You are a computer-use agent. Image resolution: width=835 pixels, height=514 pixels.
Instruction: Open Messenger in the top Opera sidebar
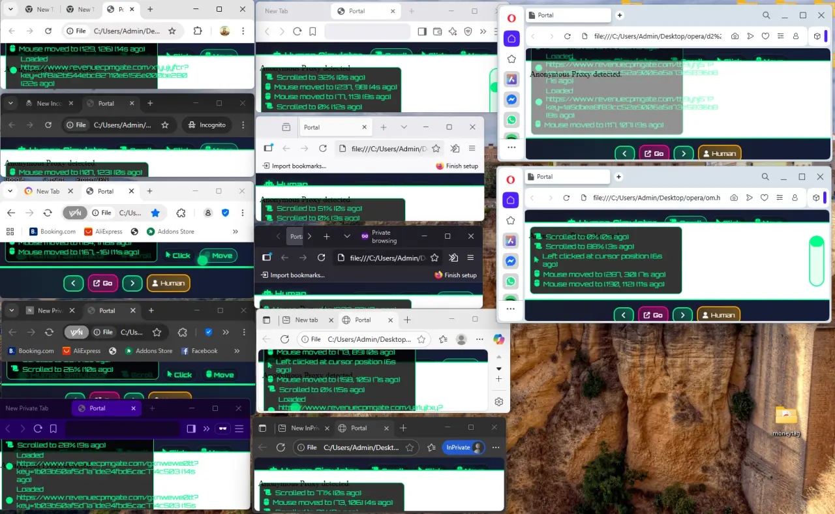tap(511, 100)
